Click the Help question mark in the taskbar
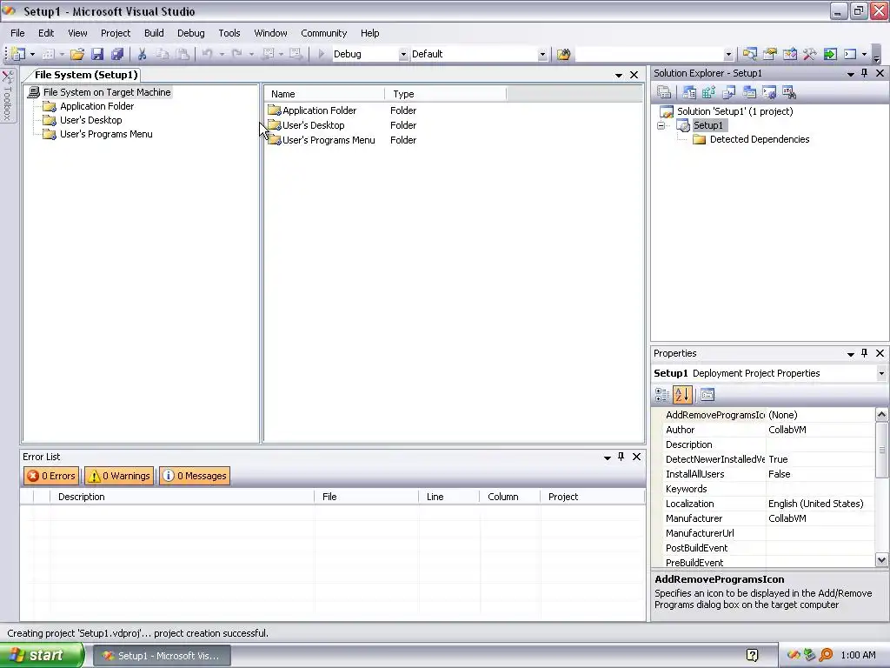This screenshot has width=890, height=668. click(x=752, y=655)
